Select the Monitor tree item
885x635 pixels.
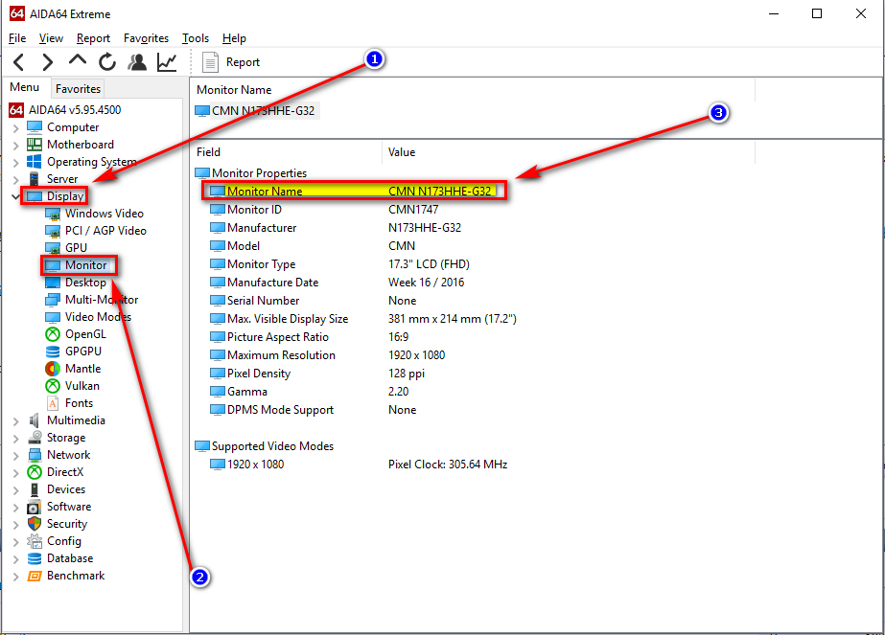point(76,265)
